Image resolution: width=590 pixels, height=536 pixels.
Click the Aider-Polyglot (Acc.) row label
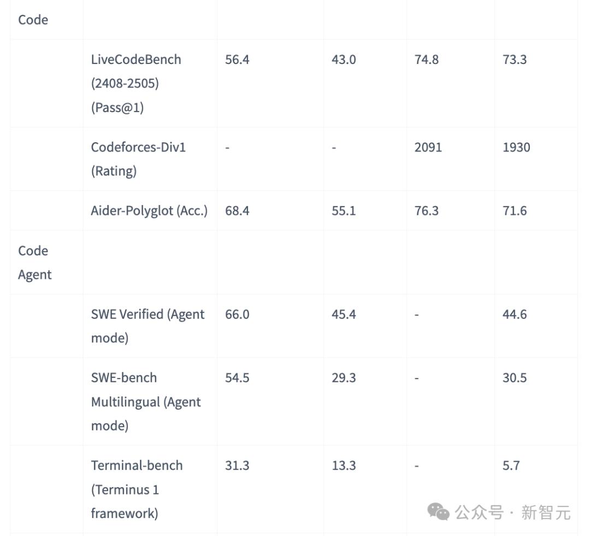[149, 211]
